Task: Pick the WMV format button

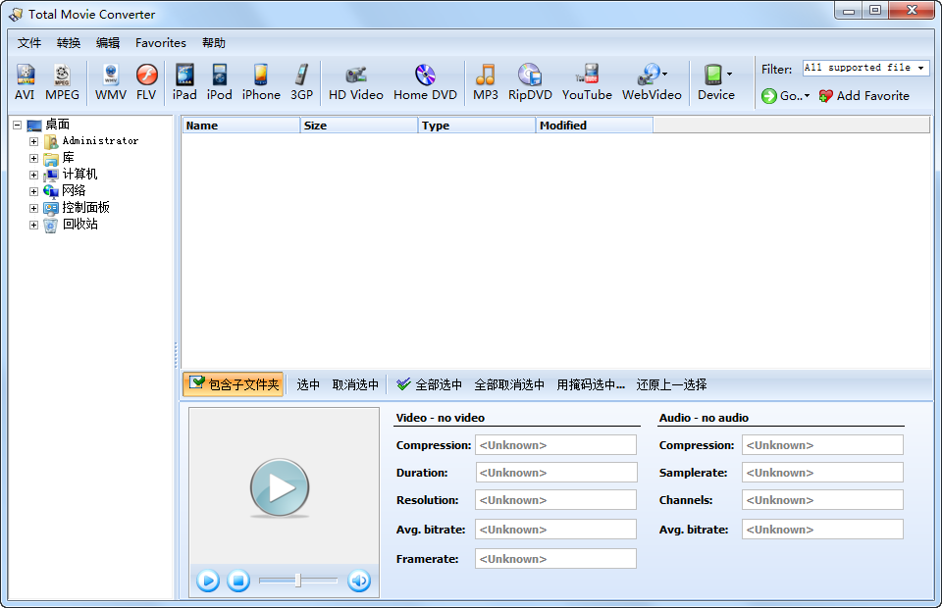Action: pyautogui.click(x=111, y=82)
